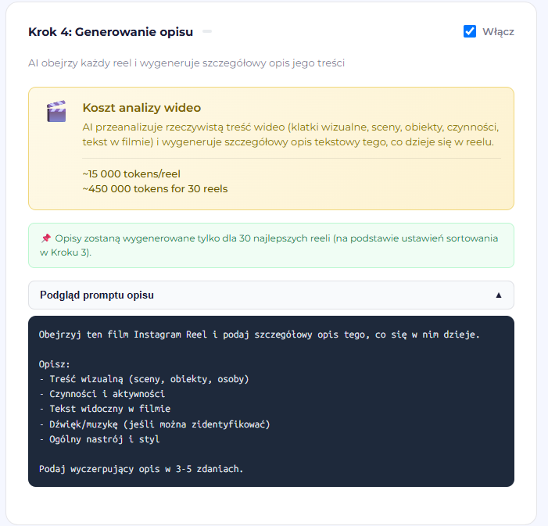Click the ~450 000 tokens for 30 reels line
The image size is (548, 526).
[x=155, y=188]
